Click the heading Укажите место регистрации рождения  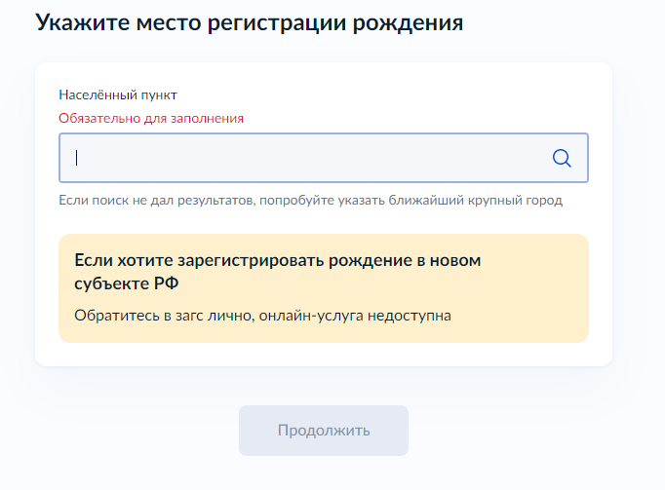(x=249, y=22)
